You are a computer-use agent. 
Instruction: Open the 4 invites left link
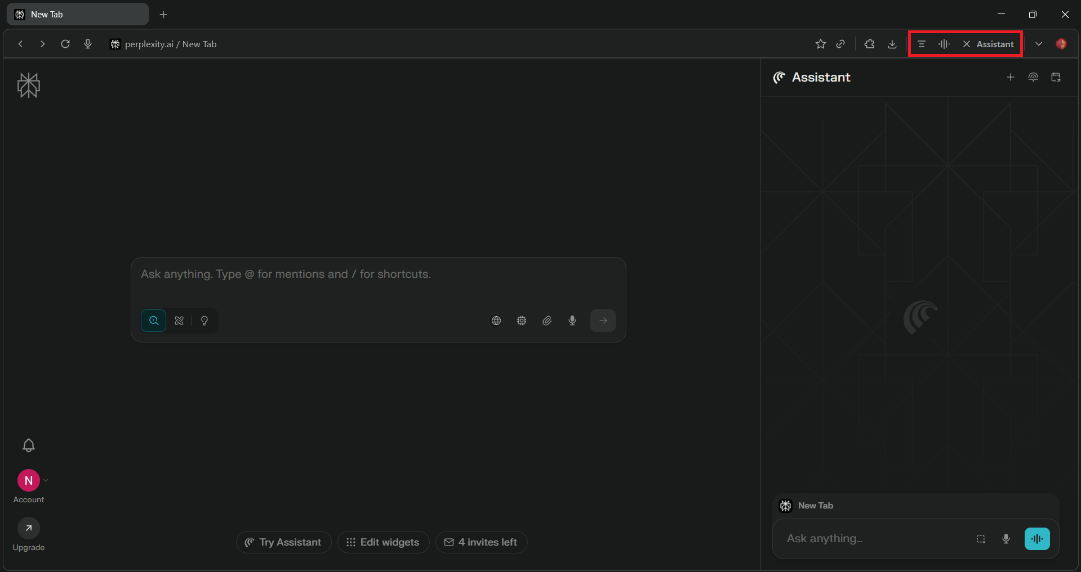(481, 542)
